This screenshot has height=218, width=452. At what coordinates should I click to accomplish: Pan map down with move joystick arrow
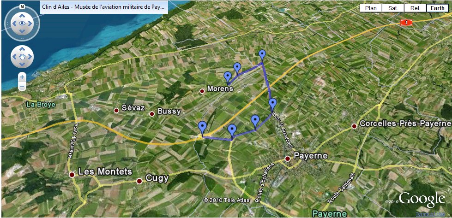[22, 65]
